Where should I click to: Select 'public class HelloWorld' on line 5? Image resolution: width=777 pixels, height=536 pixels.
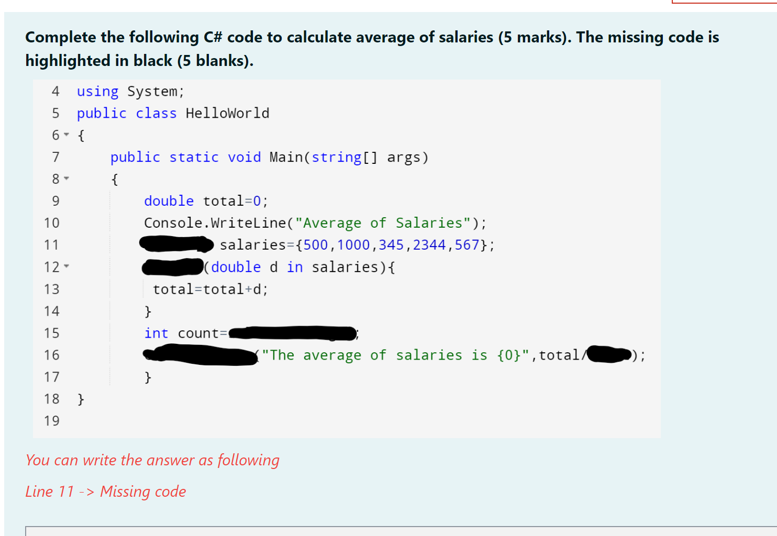[x=173, y=113]
